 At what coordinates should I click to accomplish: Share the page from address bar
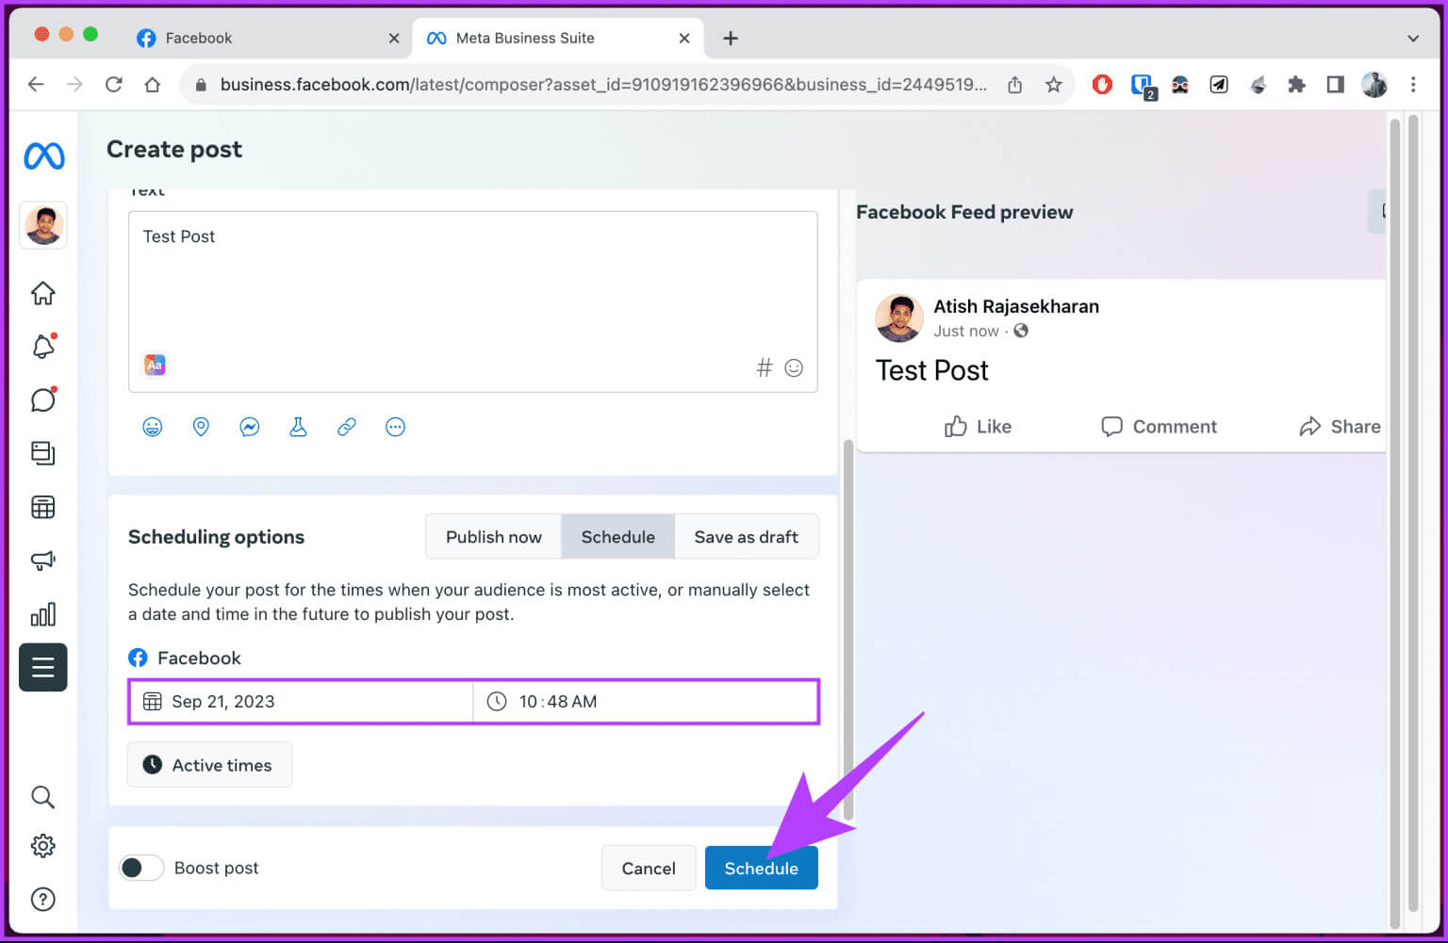[x=1015, y=85]
